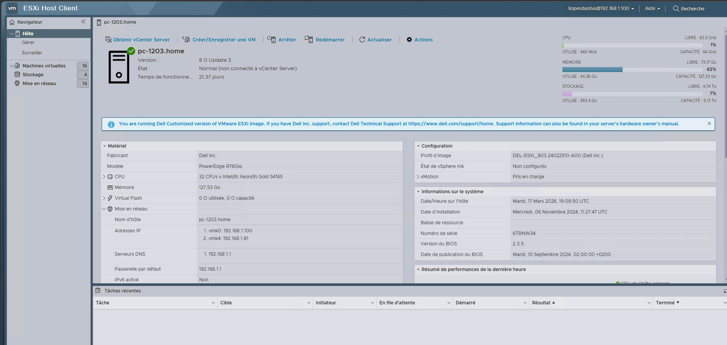Refresh the page with Actualiser icon
This screenshot has height=345, width=727.
[362, 39]
